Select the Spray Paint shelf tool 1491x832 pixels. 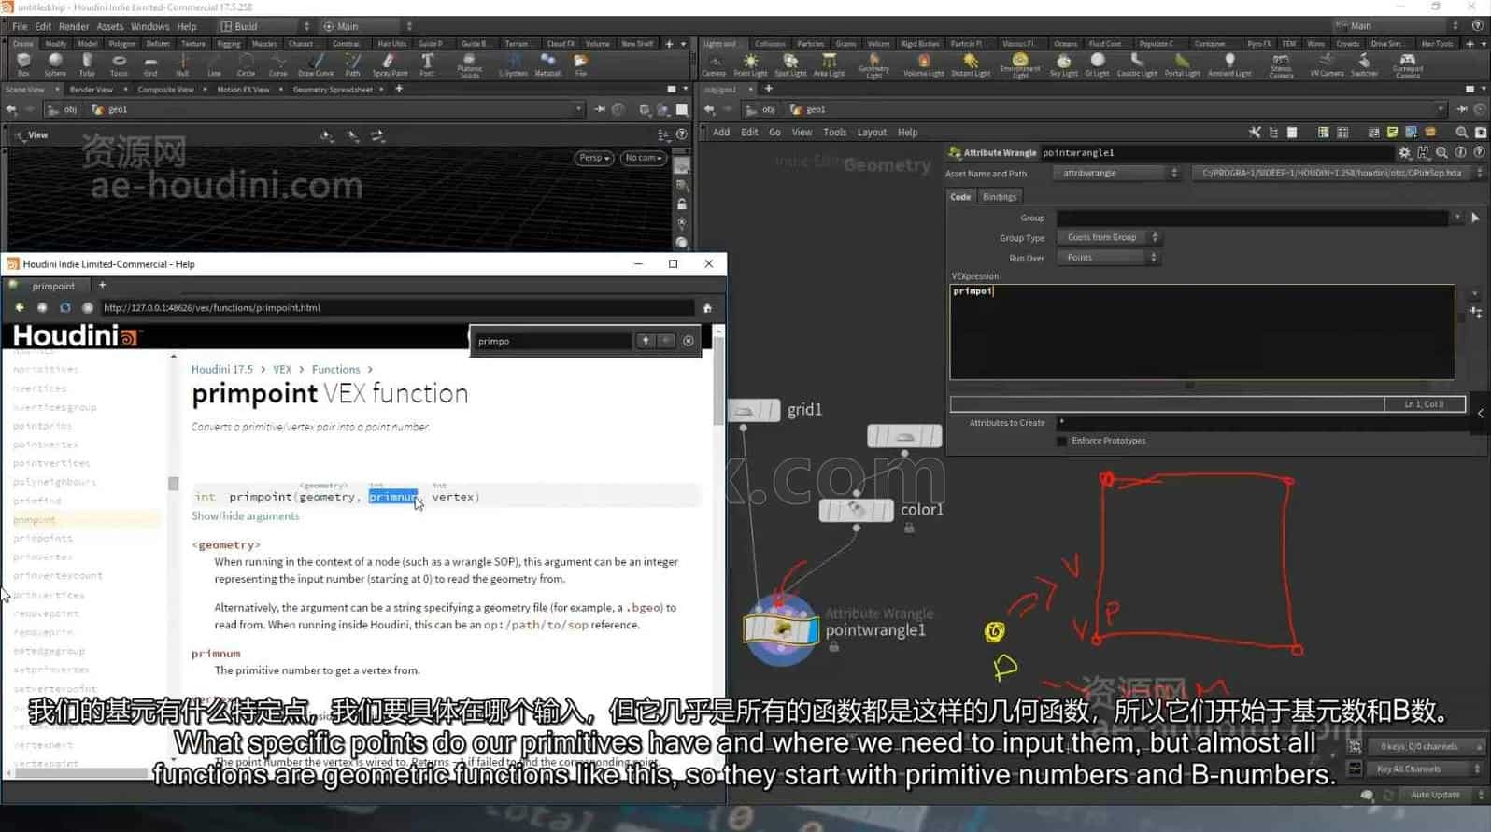pos(390,64)
